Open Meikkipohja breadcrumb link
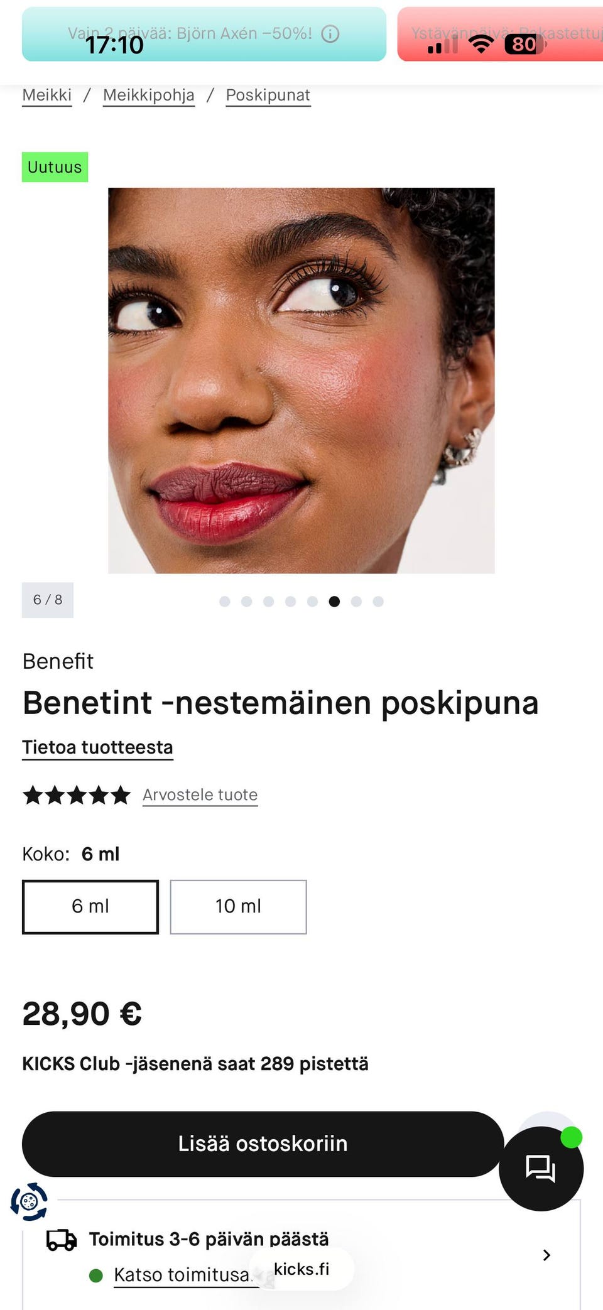 click(149, 95)
